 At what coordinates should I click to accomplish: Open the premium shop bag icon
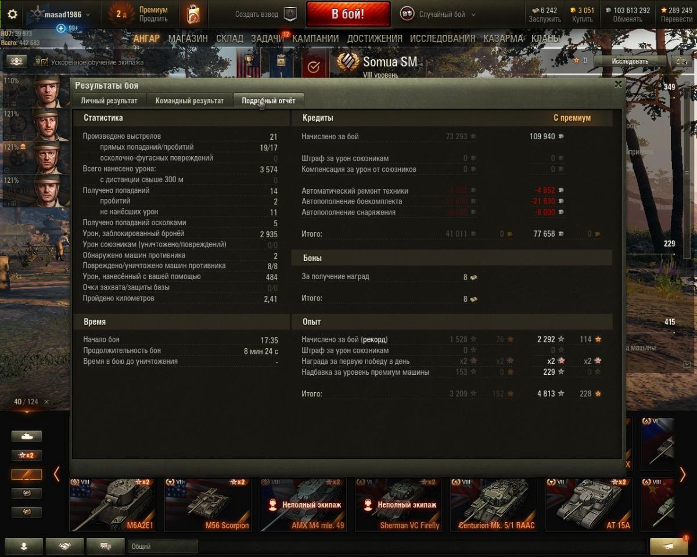[193, 14]
